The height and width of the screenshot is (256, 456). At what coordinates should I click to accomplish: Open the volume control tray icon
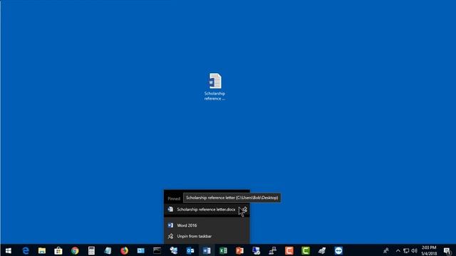point(414,250)
